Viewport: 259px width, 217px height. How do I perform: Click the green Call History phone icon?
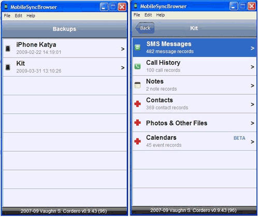tap(138, 66)
